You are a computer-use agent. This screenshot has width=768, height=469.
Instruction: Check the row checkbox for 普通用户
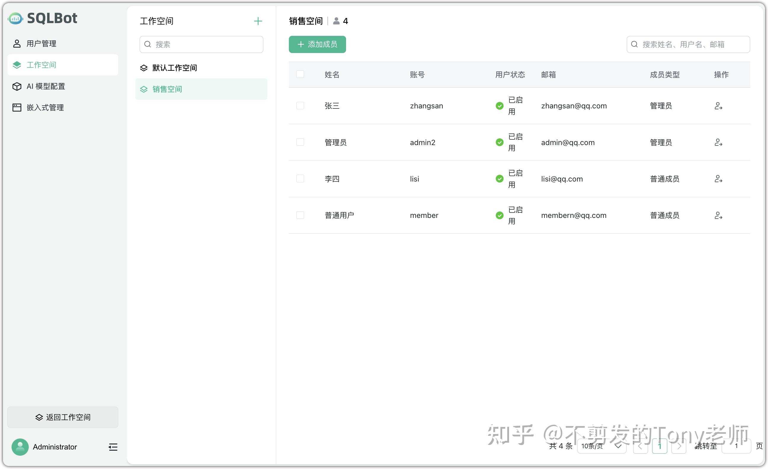tap(300, 215)
